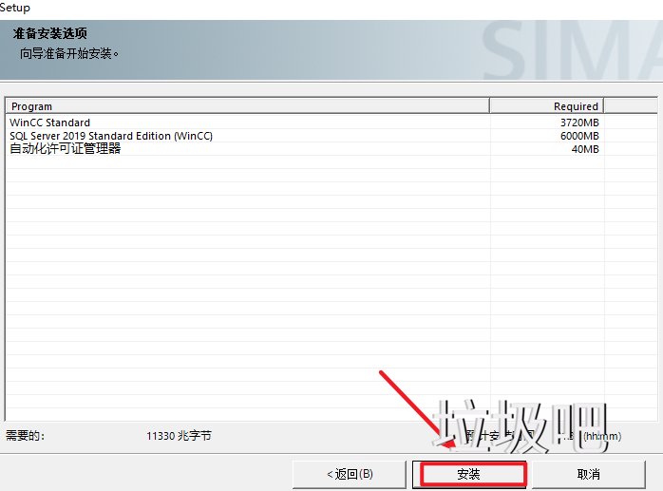Click the 6000MB size value
The height and width of the screenshot is (491, 663).
click(579, 136)
